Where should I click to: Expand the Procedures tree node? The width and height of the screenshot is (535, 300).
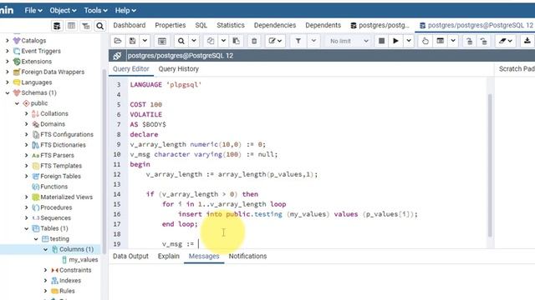pos(26,207)
